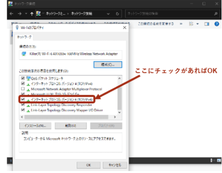Enable Microsoft Network Adapter Multiplexor Protocol checkbox

pyautogui.click(x=23, y=88)
